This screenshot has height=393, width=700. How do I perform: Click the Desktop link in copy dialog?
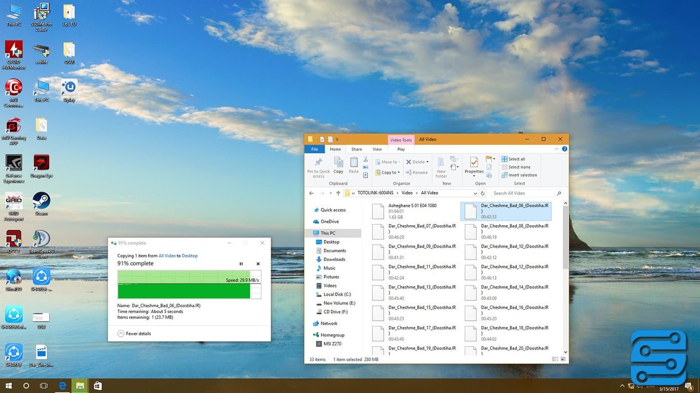(x=190, y=256)
